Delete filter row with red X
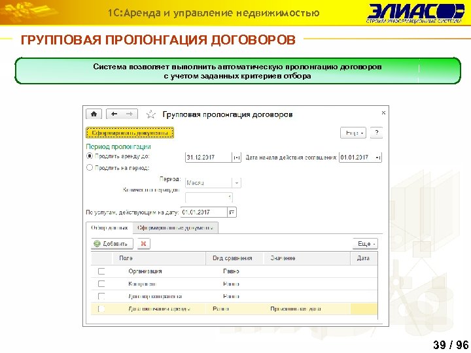The height and width of the screenshot is (353, 471). pos(143,244)
